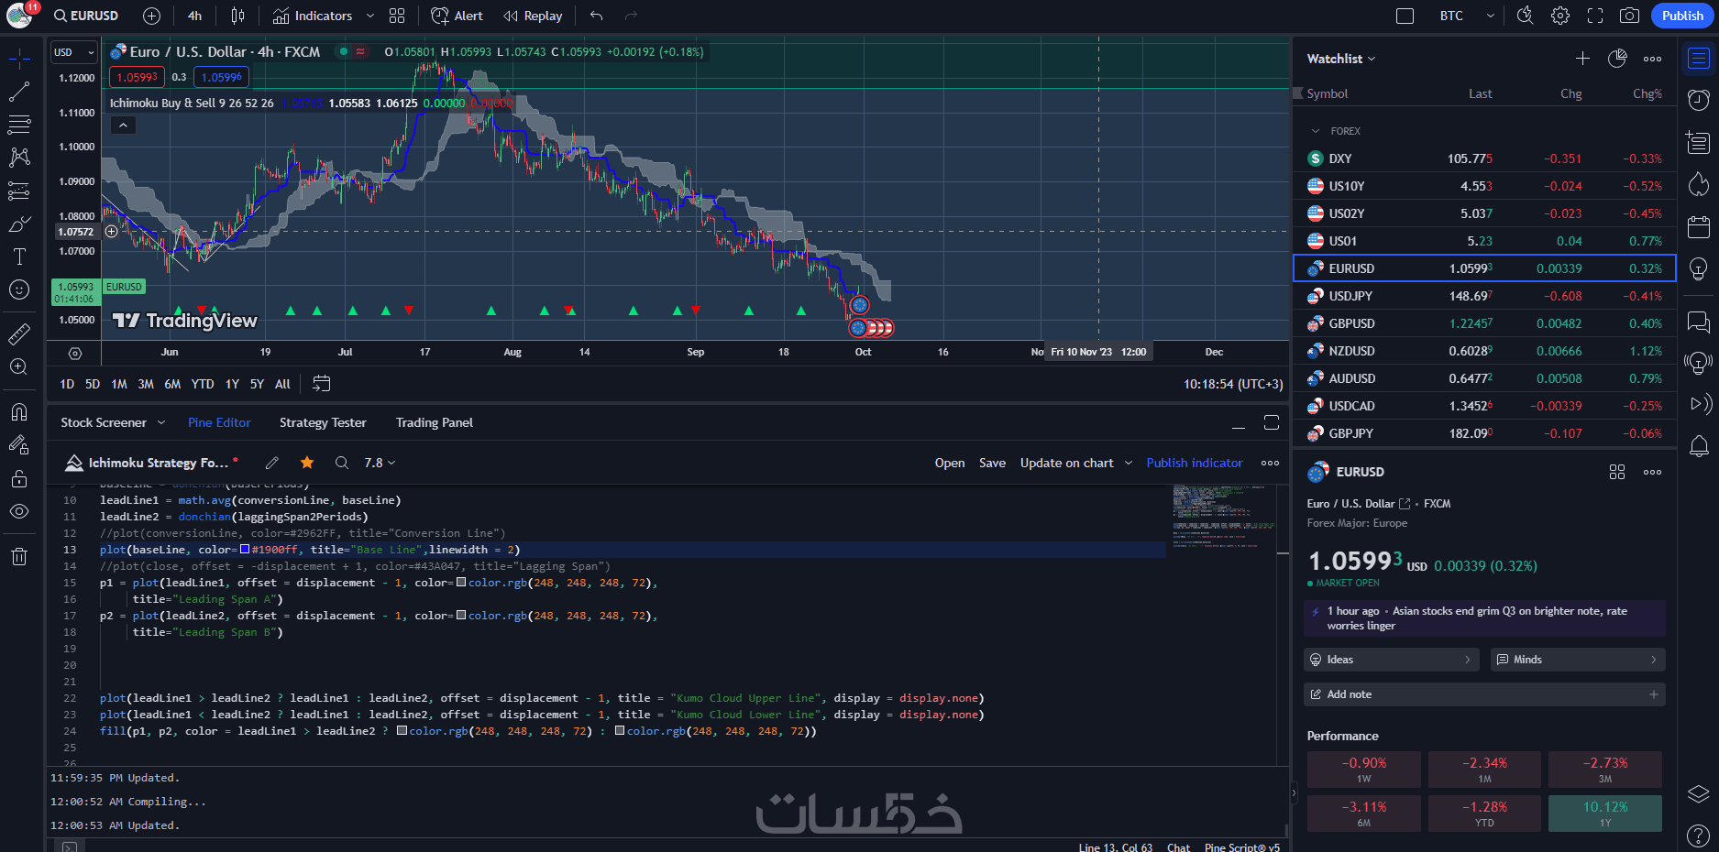Open the layout setup square icon

click(1405, 16)
